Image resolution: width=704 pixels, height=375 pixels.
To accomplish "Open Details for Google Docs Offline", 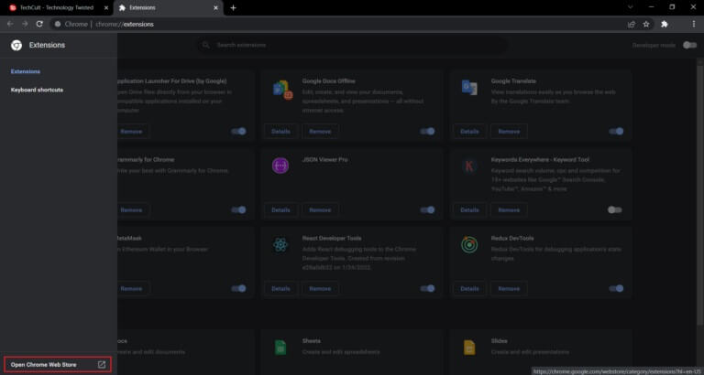I will click(x=281, y=132).
